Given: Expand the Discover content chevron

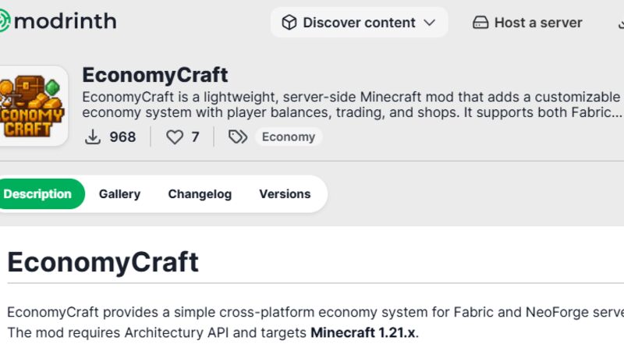Looking at the screenshot, I should tap(429, 23).
